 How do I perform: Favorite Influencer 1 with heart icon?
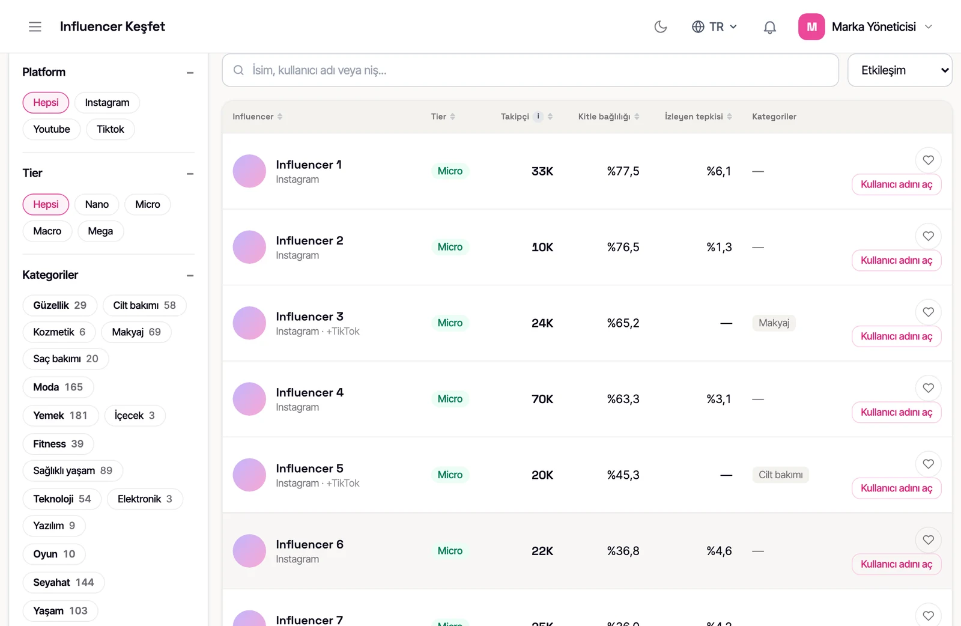tap(928, 160)
